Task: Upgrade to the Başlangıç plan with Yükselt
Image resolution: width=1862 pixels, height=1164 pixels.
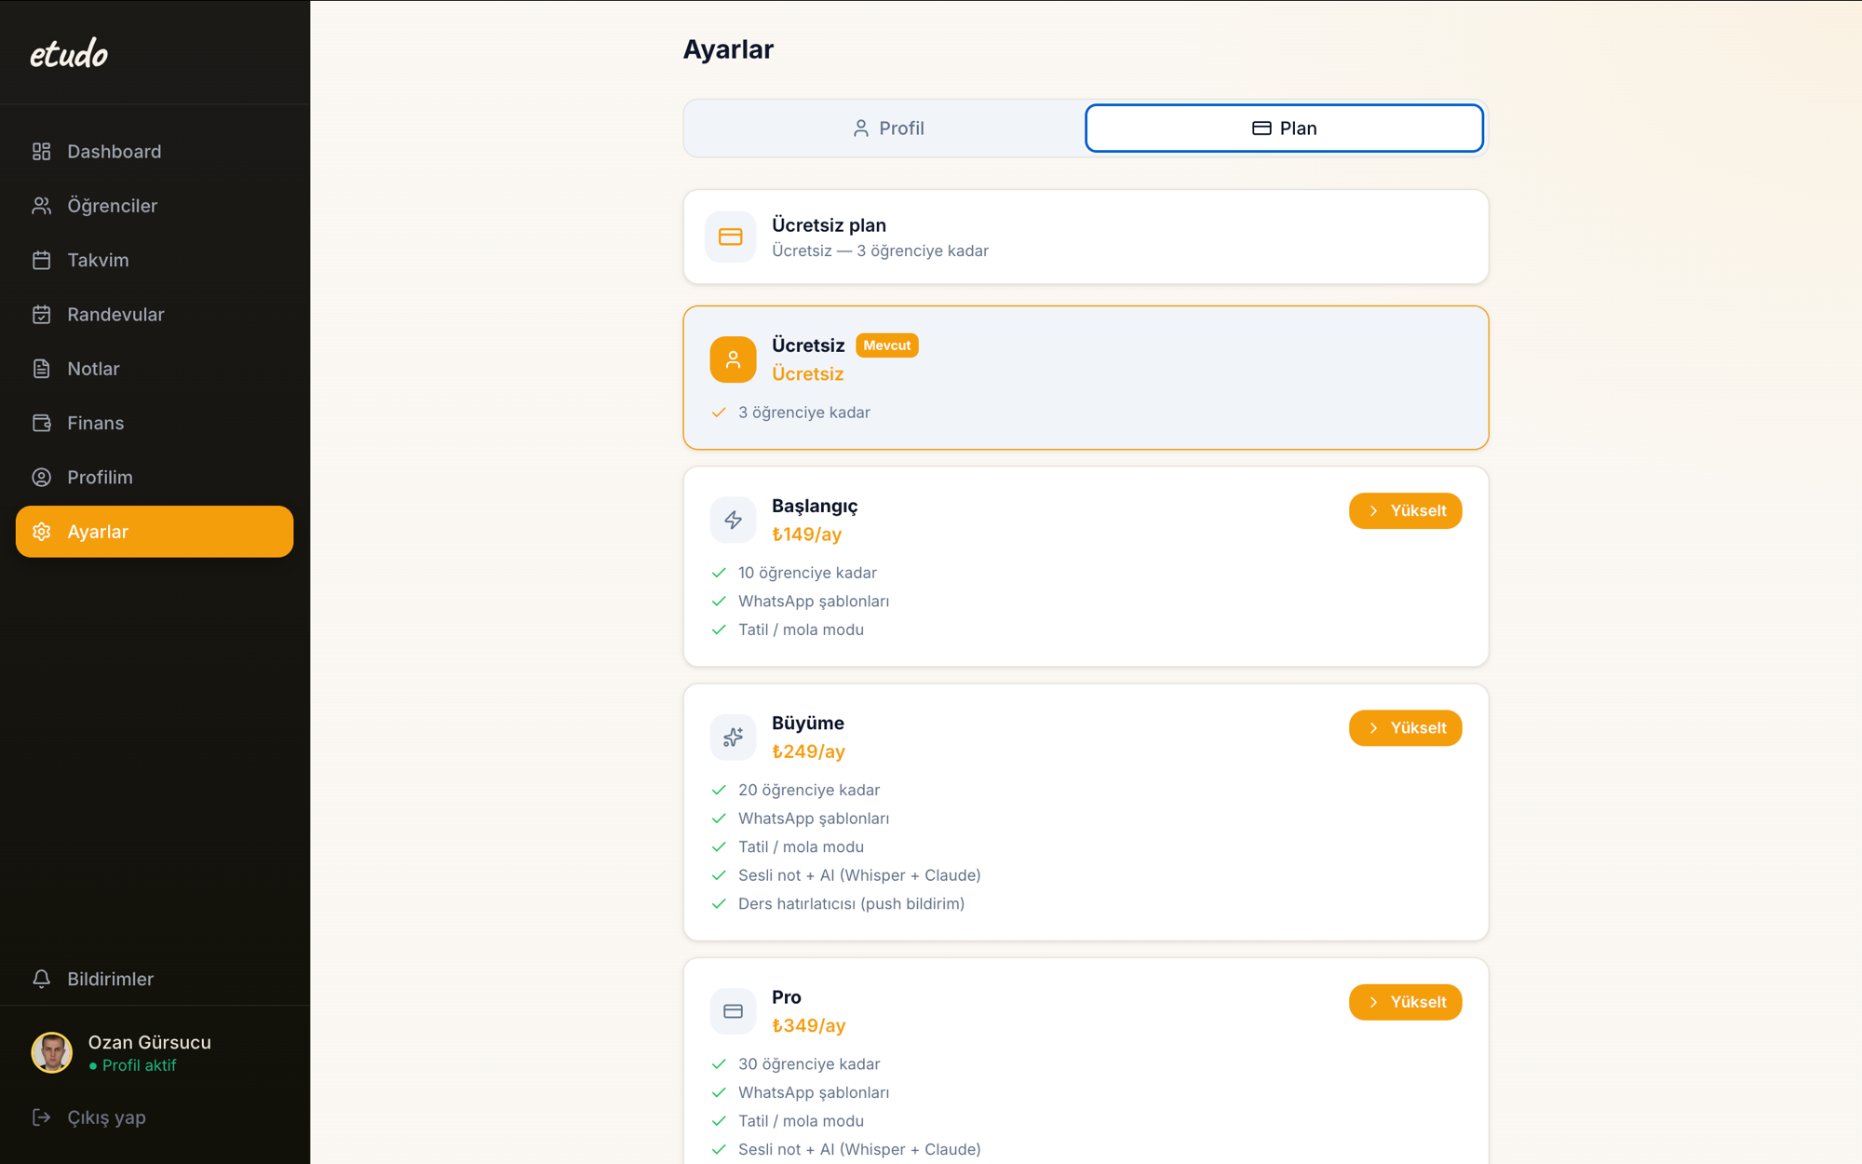Action: tap(1405, 510)
